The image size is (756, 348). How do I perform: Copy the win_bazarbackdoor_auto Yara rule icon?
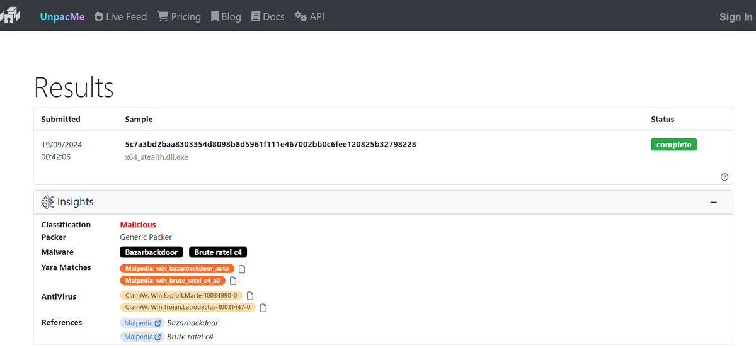coord(242,269)
